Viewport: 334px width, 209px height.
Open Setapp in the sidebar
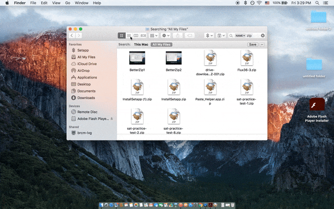[x=82, y=50]
